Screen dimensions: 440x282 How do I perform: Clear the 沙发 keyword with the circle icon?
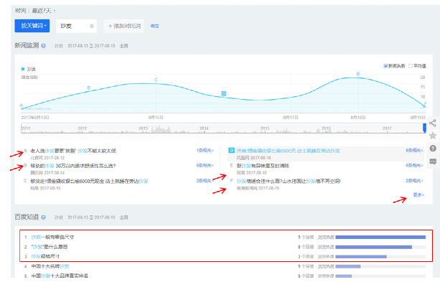tap(91, 26)
